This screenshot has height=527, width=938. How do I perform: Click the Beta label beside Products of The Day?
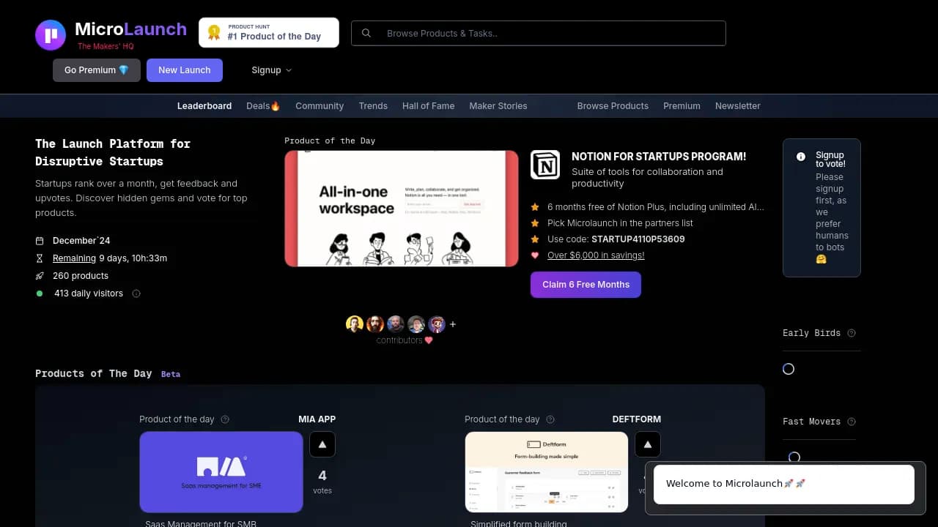click(171, 374)
